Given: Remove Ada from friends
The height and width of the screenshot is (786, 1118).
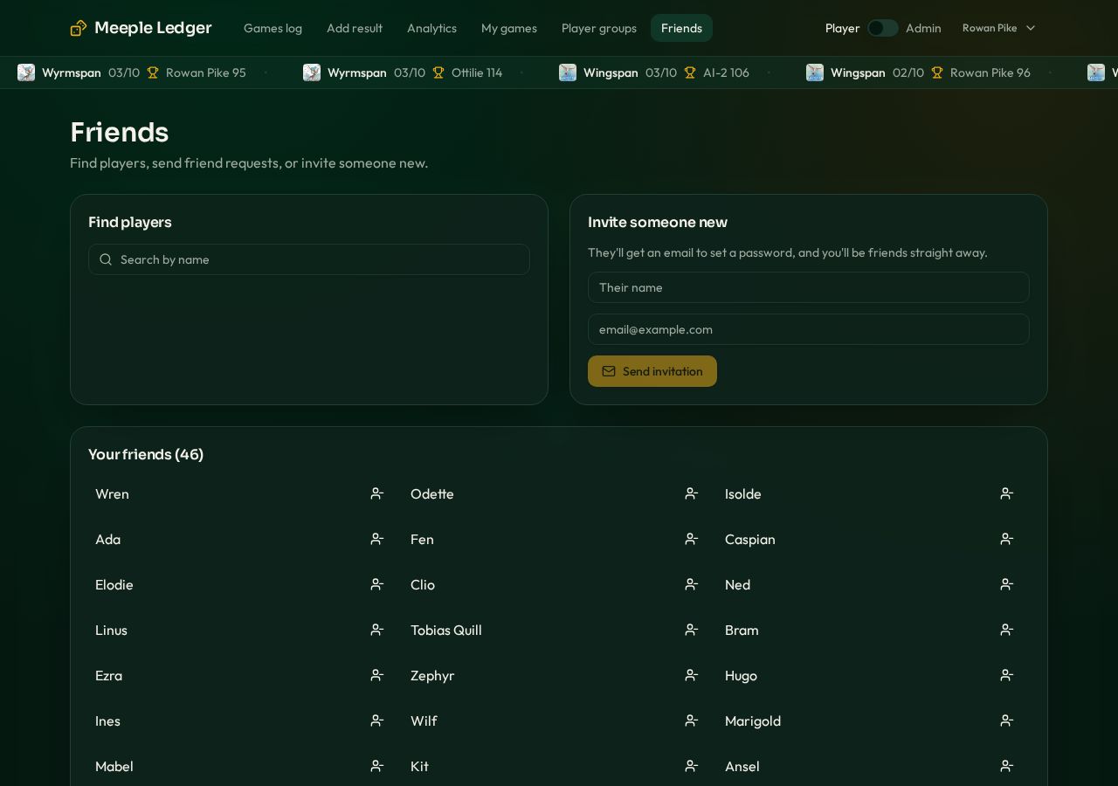Looking at the screenshot, I should (377, 539).
